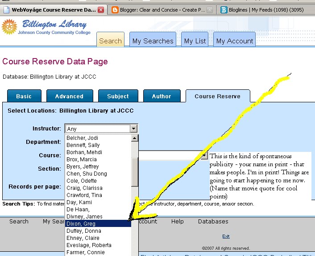This screenshot has height=256, width=315.
Task: Click the Blogger tab favicon
Action: (x=115, y=10)
